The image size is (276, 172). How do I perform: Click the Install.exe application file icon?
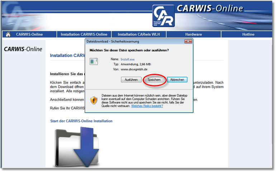point(94,61)
